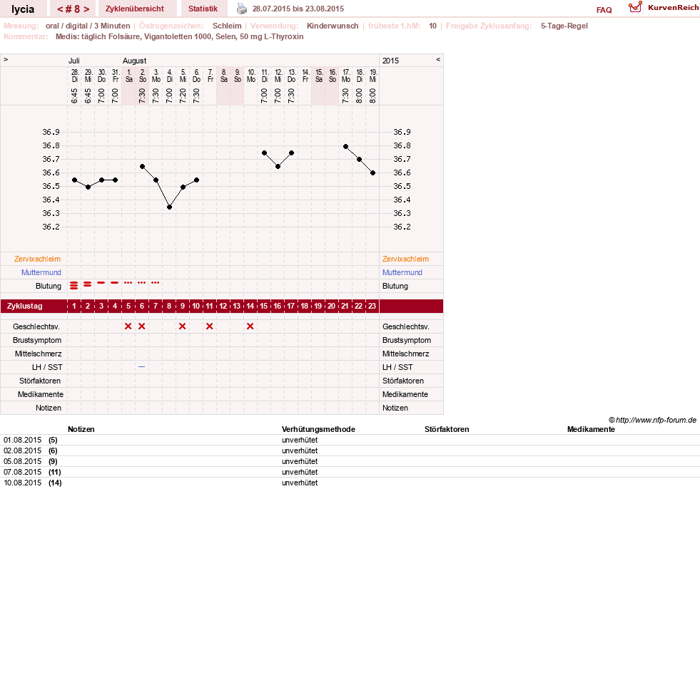
Task: Click unverhütet entry for 10.08.2015
Action: pos(300,483)
